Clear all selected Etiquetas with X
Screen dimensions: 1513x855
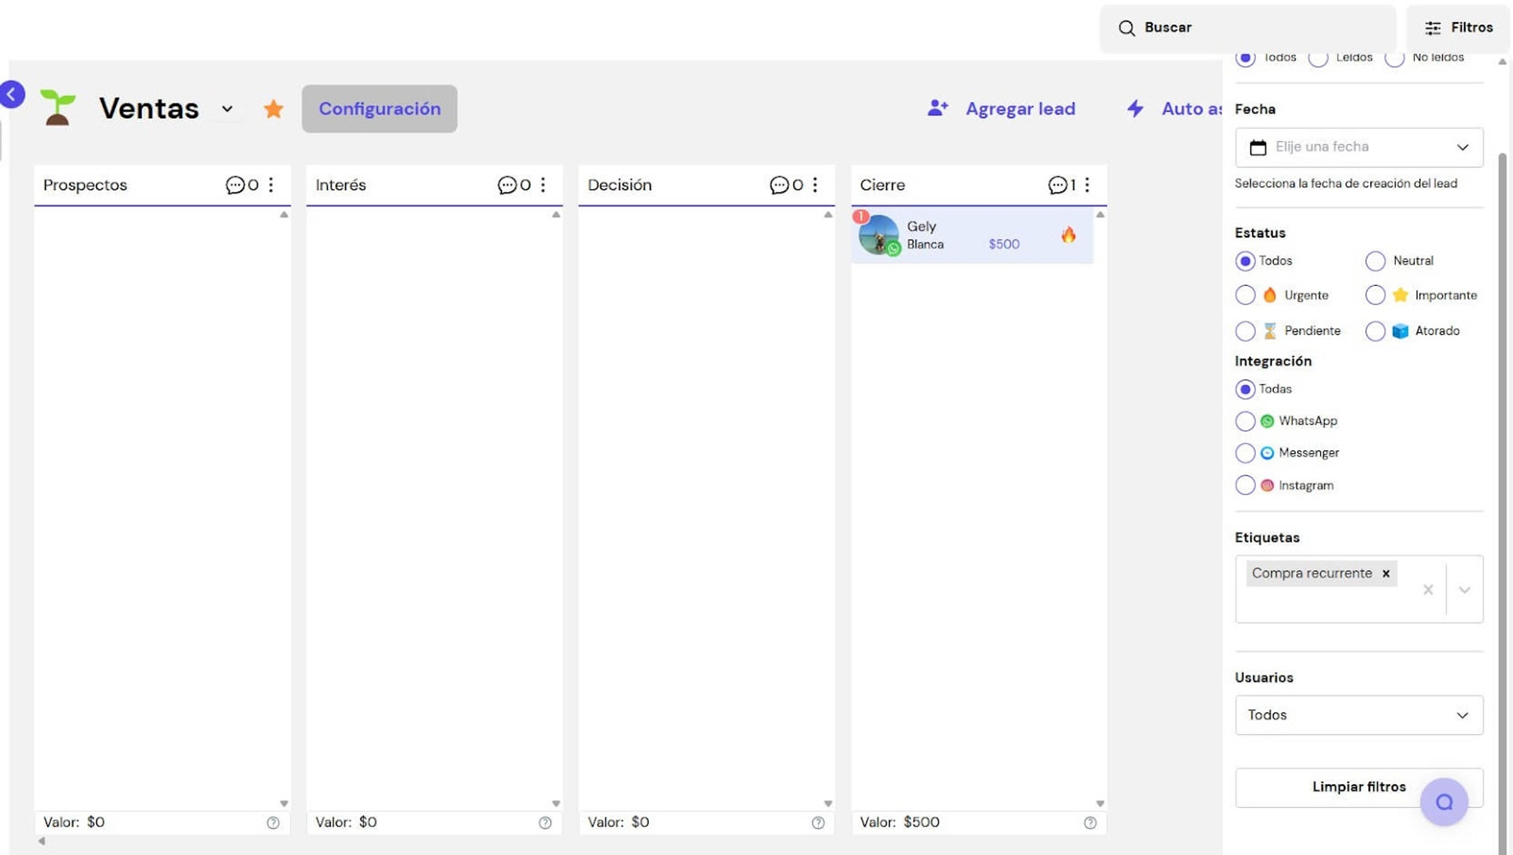pos(1428,589)
